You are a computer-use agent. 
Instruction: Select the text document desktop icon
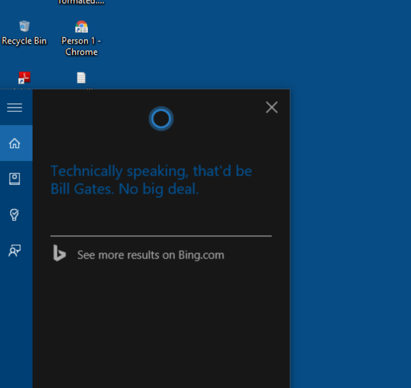(x=82, y=78)
